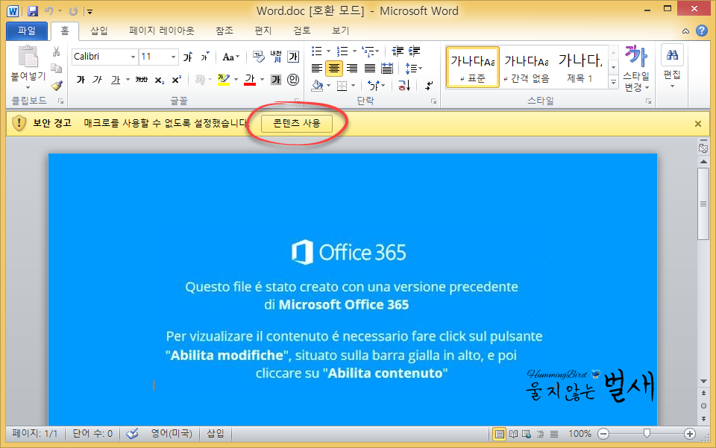Screen dimensions: 716x448
Task: Click the Enclosed Character circle icon
Action: [293, 80]
